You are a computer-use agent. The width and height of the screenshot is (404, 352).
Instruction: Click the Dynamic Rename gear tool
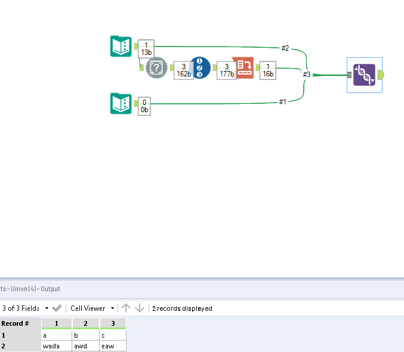coord(156,68)
